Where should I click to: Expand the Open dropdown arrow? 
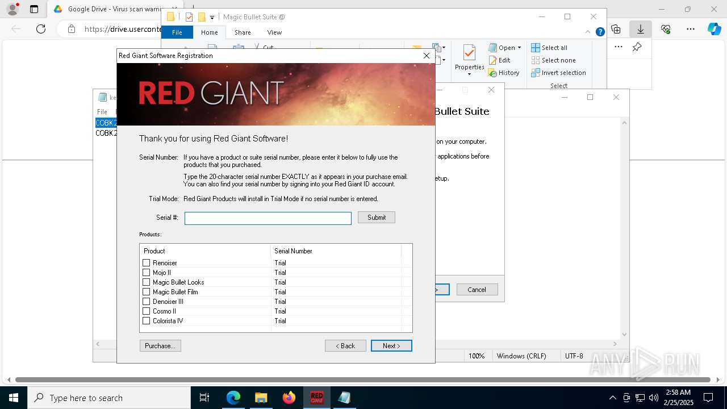pyautogui.click(x=519, y=48)
